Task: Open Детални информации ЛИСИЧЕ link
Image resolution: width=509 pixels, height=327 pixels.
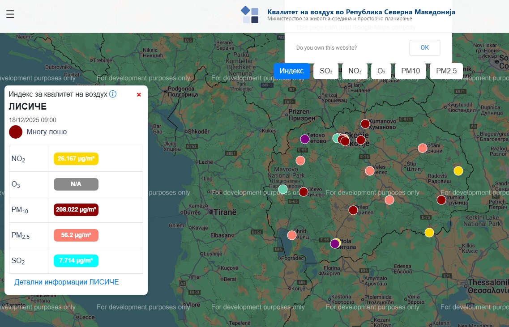Action: click(67, 282)
